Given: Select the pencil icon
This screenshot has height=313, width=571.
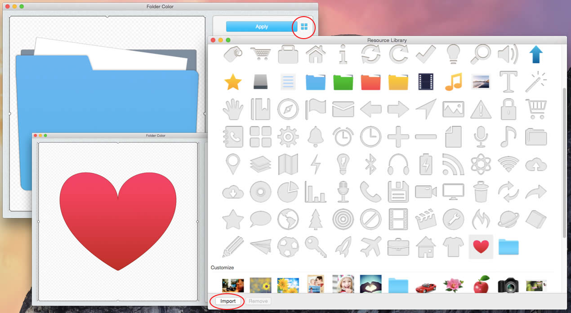Looking at the screenshot, I should coord(233,247).
